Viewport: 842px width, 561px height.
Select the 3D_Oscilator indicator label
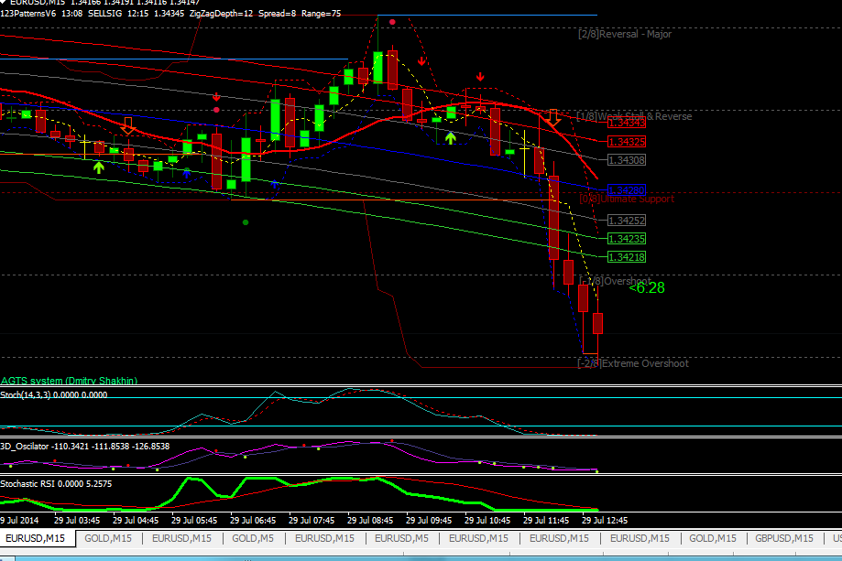[85, 447]
